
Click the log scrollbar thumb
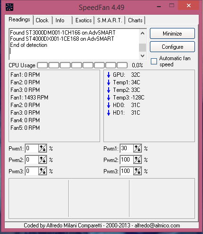[142, 47]
